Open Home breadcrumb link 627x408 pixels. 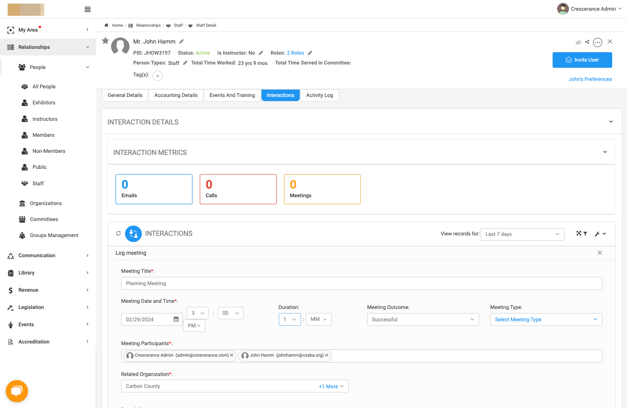(118, 25)
